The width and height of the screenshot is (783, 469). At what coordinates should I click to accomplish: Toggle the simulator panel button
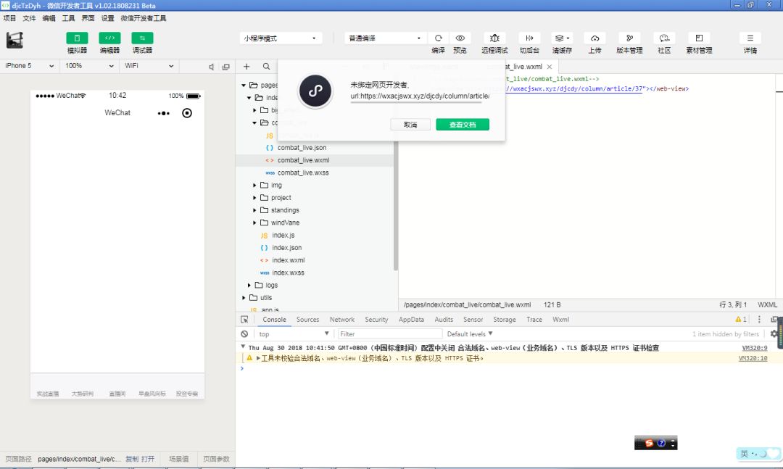[77, 38]
